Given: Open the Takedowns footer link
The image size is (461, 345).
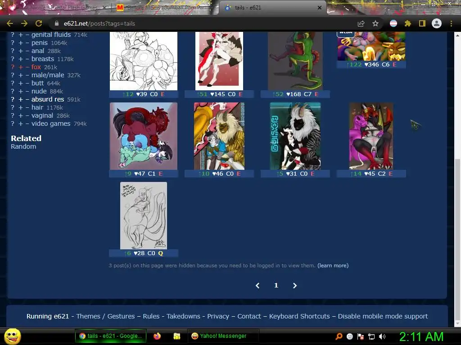Looking at the screenshot, I should click(184, 316).
